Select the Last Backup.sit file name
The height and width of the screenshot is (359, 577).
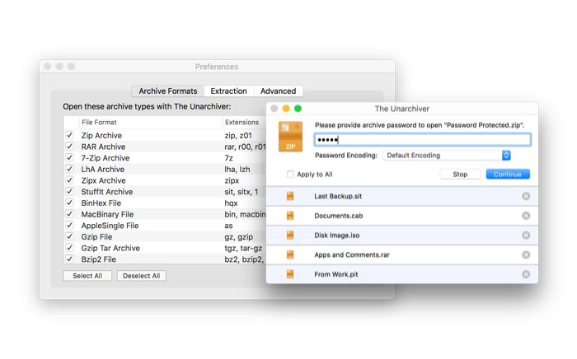coord(338,196)
